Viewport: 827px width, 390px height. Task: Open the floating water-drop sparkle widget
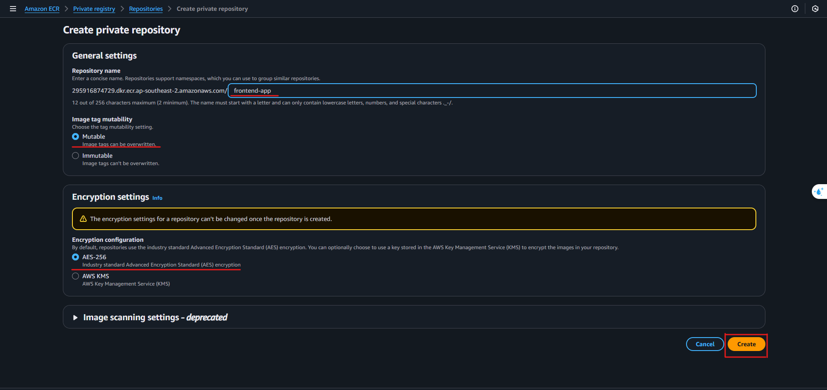coord(819,192)
